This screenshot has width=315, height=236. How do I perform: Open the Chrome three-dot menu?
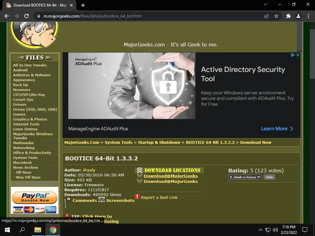308,16
